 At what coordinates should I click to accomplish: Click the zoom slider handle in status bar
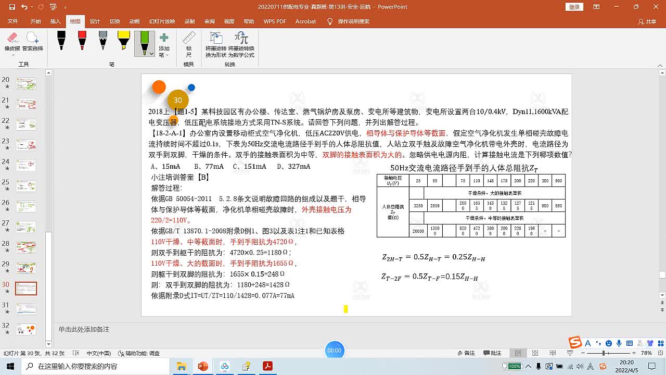(x=604, y=353)
